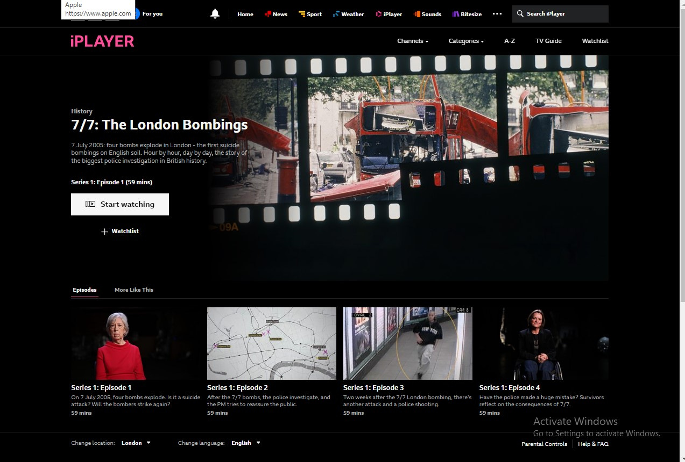
Task: Click the History category label
Action: click(x=82, y=111)
